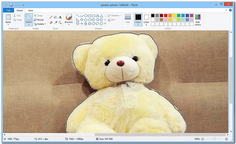Click the Brushes tool icon
Screen dimensions: 236x144
pyautogui.click(x=69, y=17)
